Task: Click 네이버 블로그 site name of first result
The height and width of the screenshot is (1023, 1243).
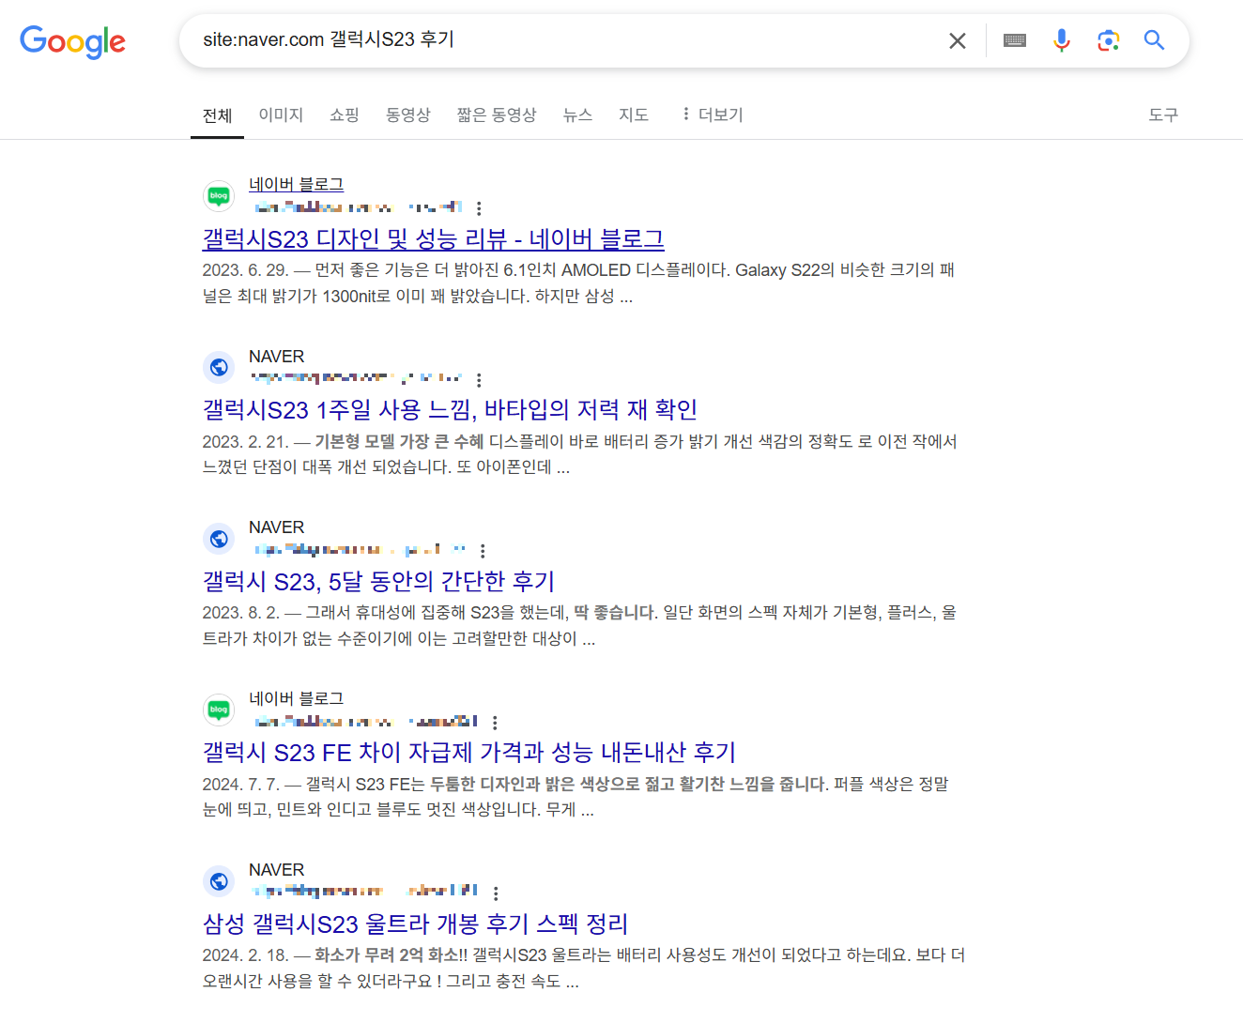Action: [296, 185]
